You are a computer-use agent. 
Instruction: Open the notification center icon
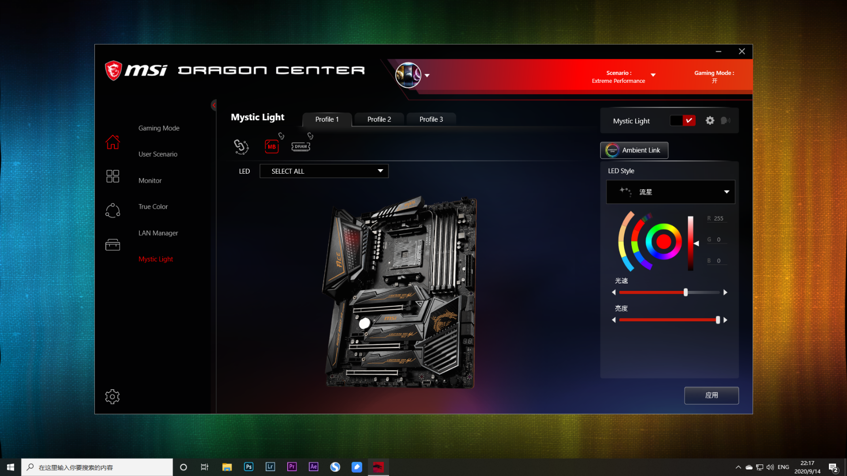click(x=833, y=468)
